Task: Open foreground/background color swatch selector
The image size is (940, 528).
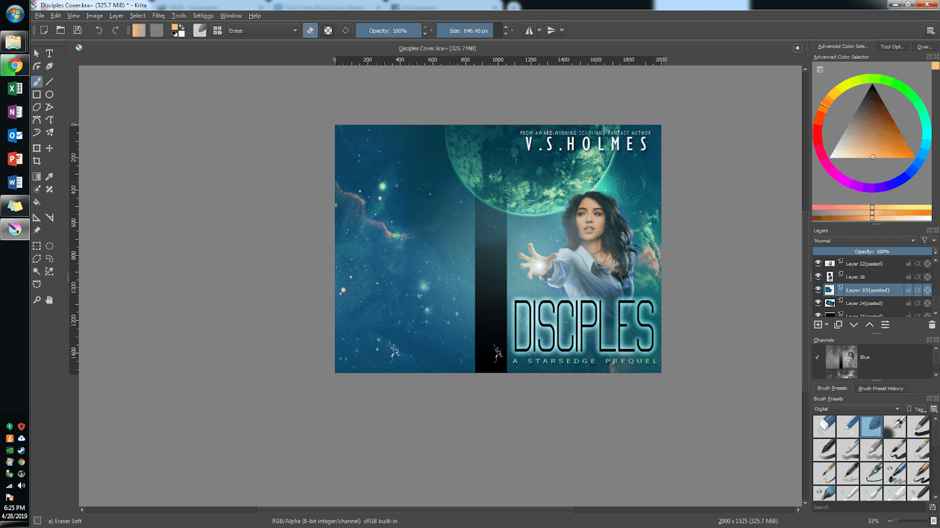Action: (x=178, y=31)
